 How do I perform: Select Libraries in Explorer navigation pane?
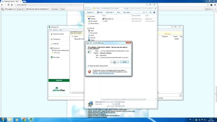pos(91,28)
